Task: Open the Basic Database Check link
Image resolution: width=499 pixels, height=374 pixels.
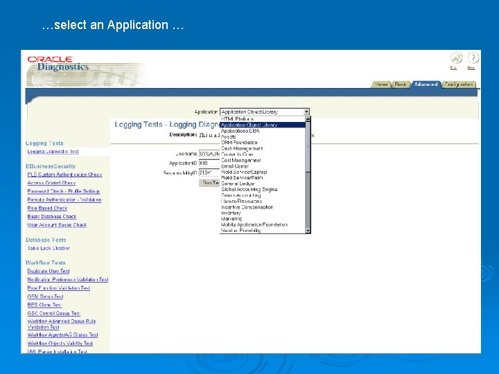Action: click(52, 216)
